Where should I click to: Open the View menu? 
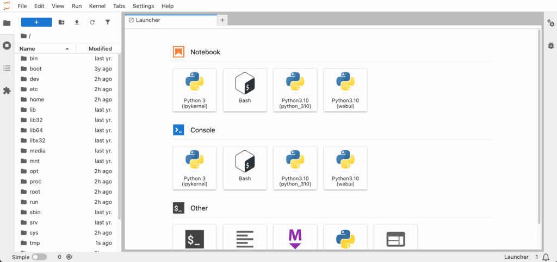click(x=58, y=6)
